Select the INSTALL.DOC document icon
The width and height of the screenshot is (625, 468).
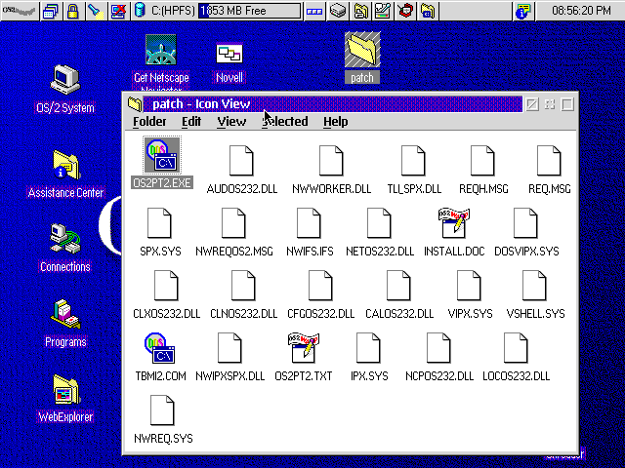tap(453, 223)
